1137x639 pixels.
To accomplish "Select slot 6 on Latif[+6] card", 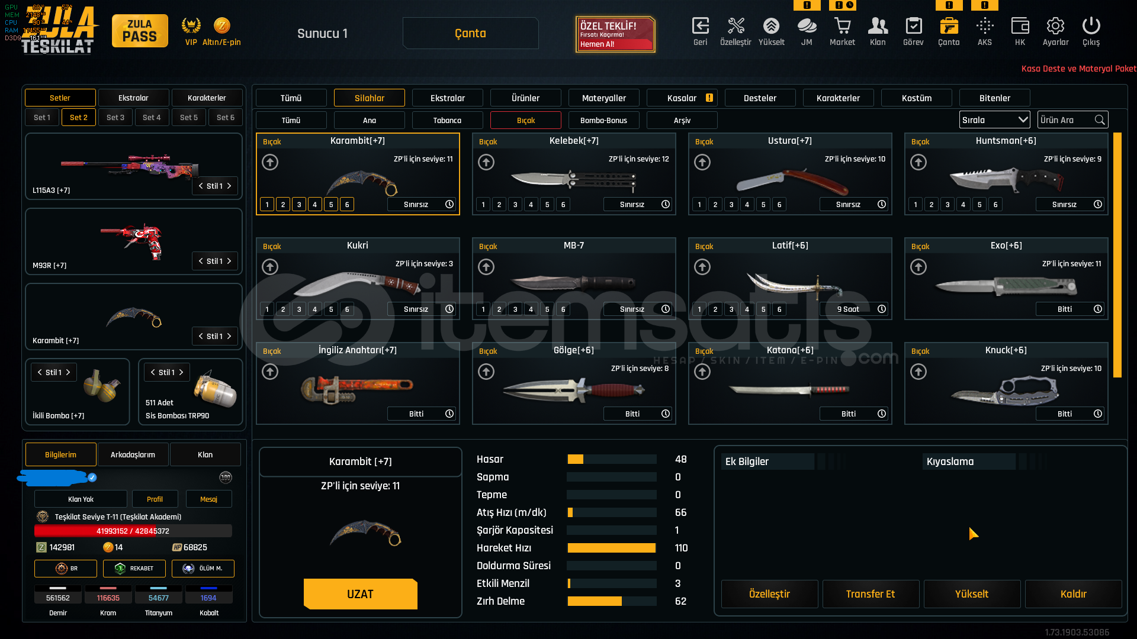I will [779, 309].
